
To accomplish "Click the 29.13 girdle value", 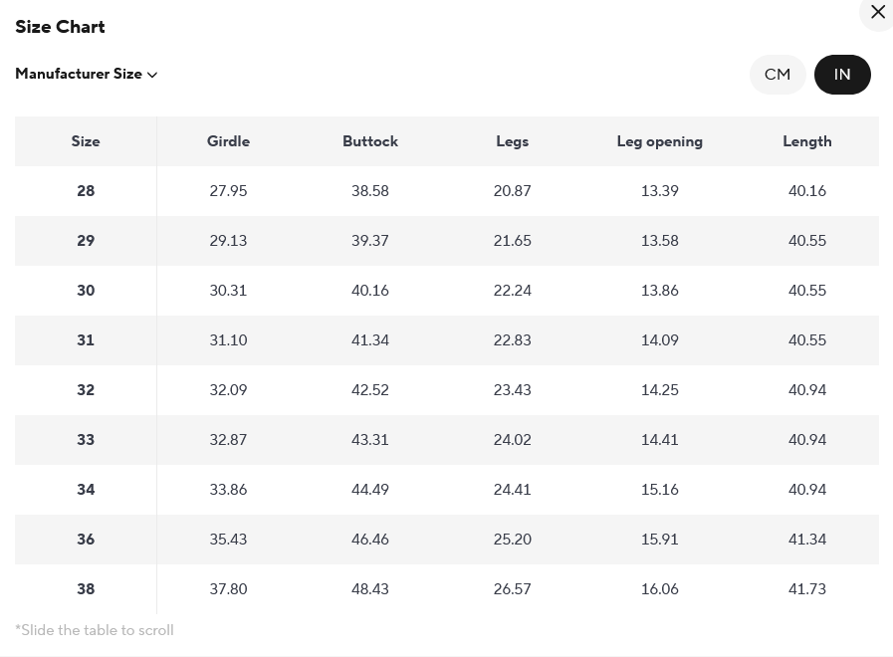I will [228, 241].
